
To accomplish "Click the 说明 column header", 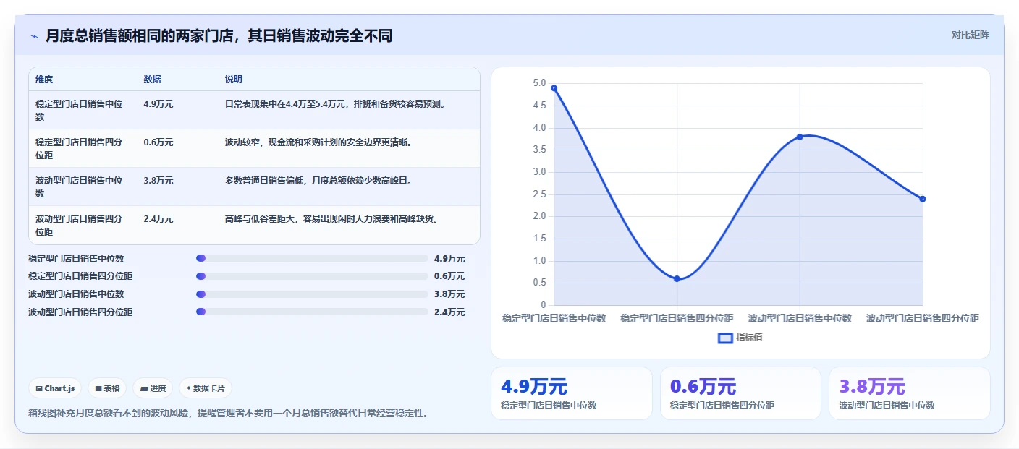I will pyautogui.click(x=234, y=80).
